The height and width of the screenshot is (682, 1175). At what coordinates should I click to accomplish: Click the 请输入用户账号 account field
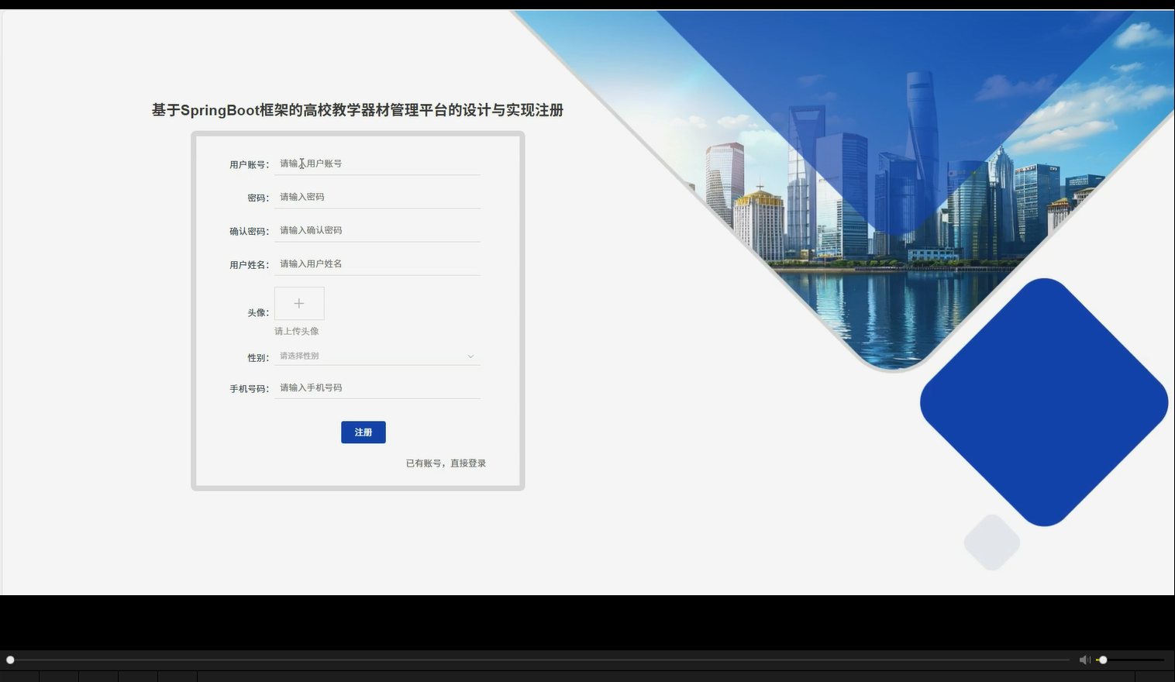377,163
